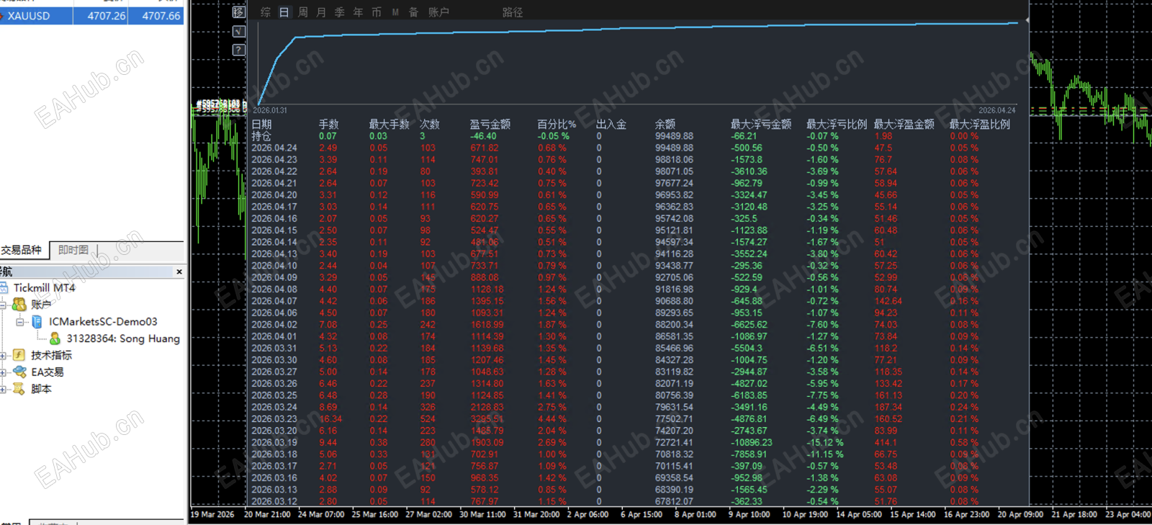The width and height of the screenshot is (1152, 525).
Task: Click the 最大浮亏比例 column header
Action: pos(837,125)
